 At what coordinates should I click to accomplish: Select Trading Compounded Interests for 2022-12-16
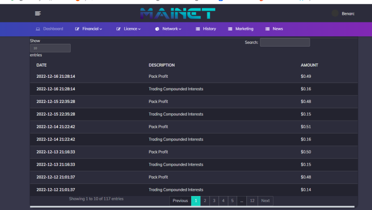[176, 89]
